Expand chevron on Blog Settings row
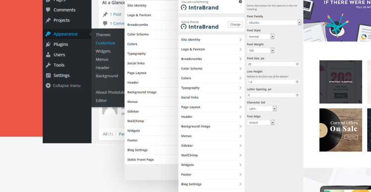Viewport: 371px width, 192px height. [241, 184]
